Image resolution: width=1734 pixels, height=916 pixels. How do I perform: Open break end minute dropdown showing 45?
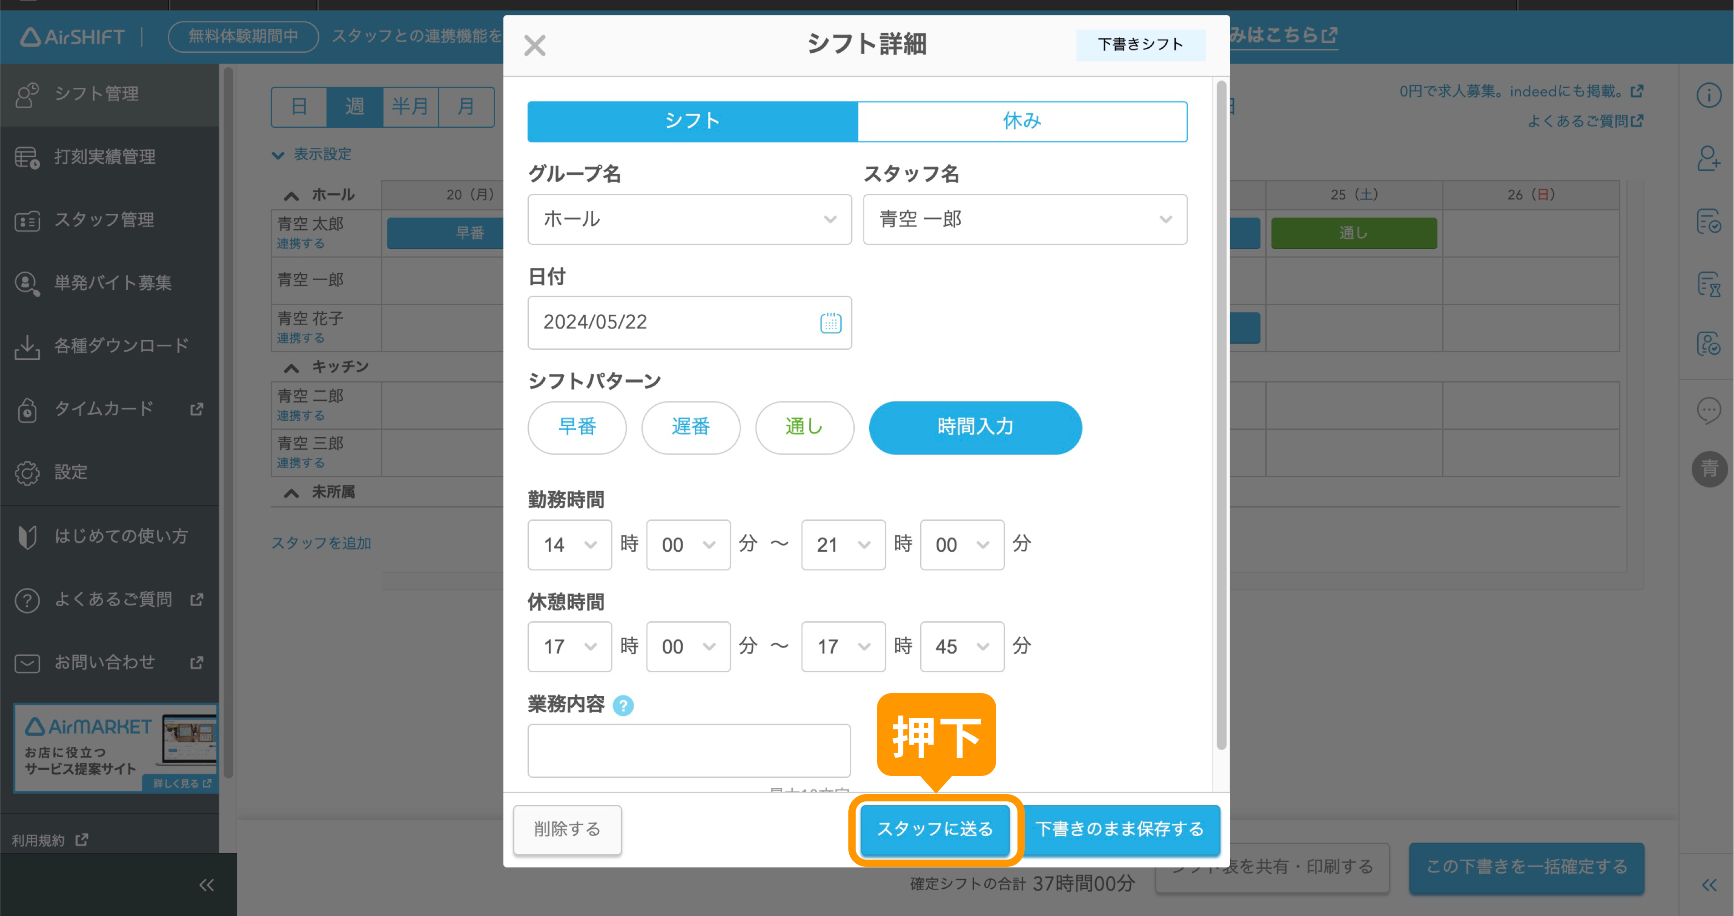(x=962, y=647)
